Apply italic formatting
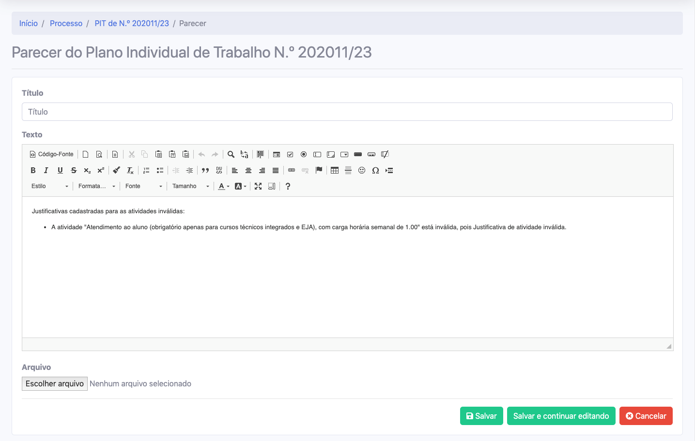The height and width of the screenshot is (441, 695). click(46, 170)
